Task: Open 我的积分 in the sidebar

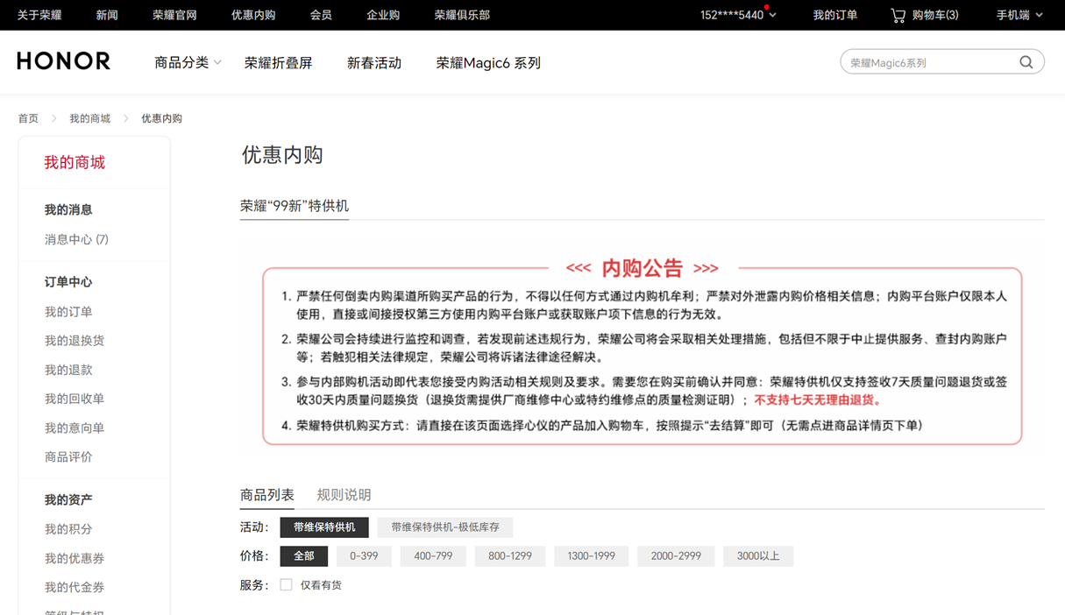Action: (x=68, y=529)
